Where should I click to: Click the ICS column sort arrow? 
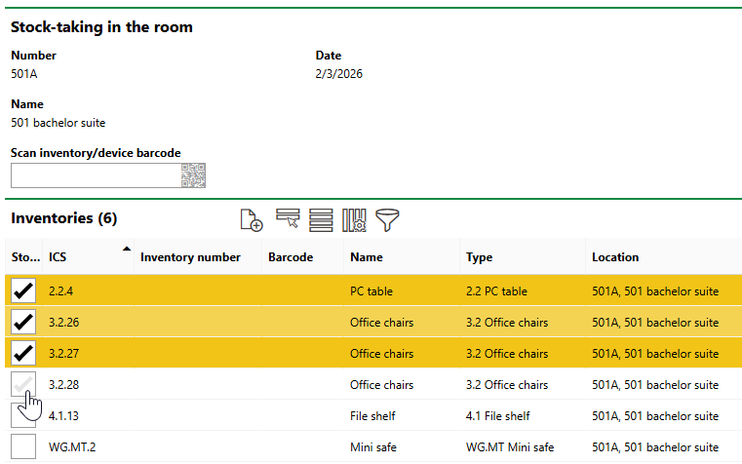click(x=126, y=251)
